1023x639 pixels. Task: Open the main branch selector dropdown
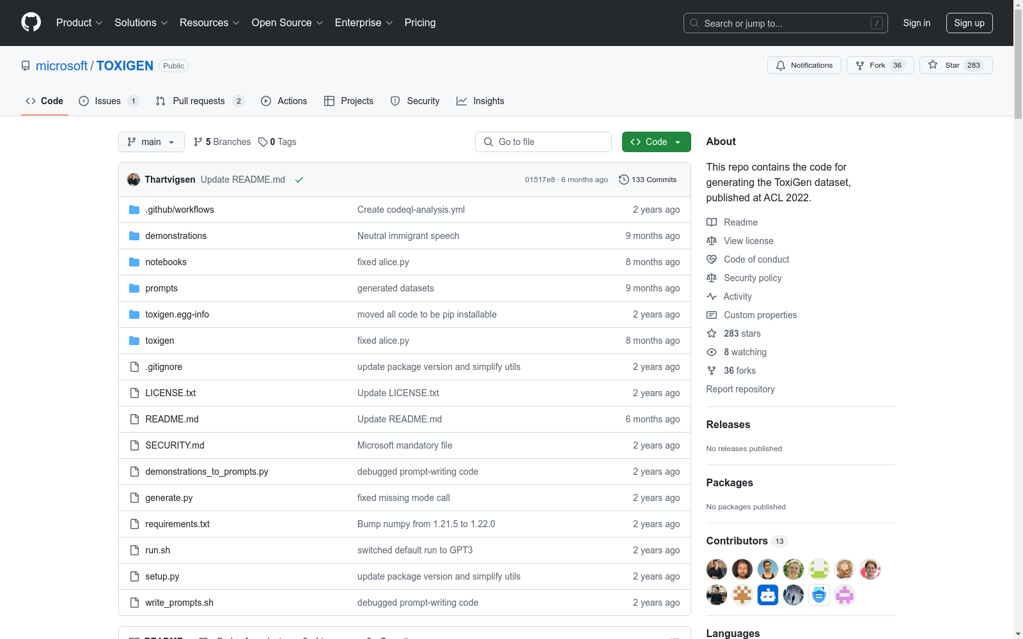click(x=152, y=142)
